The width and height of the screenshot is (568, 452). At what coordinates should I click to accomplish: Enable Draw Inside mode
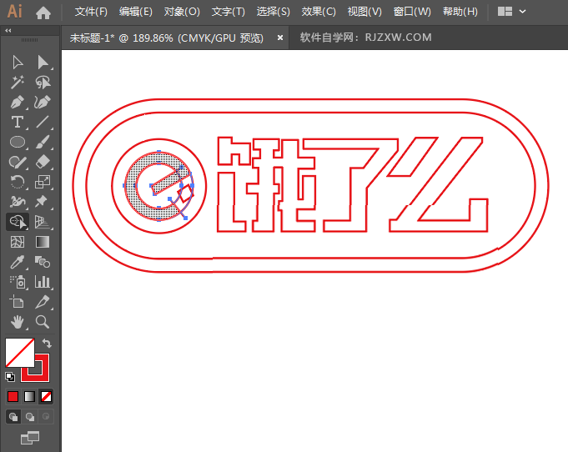point(46,417)
